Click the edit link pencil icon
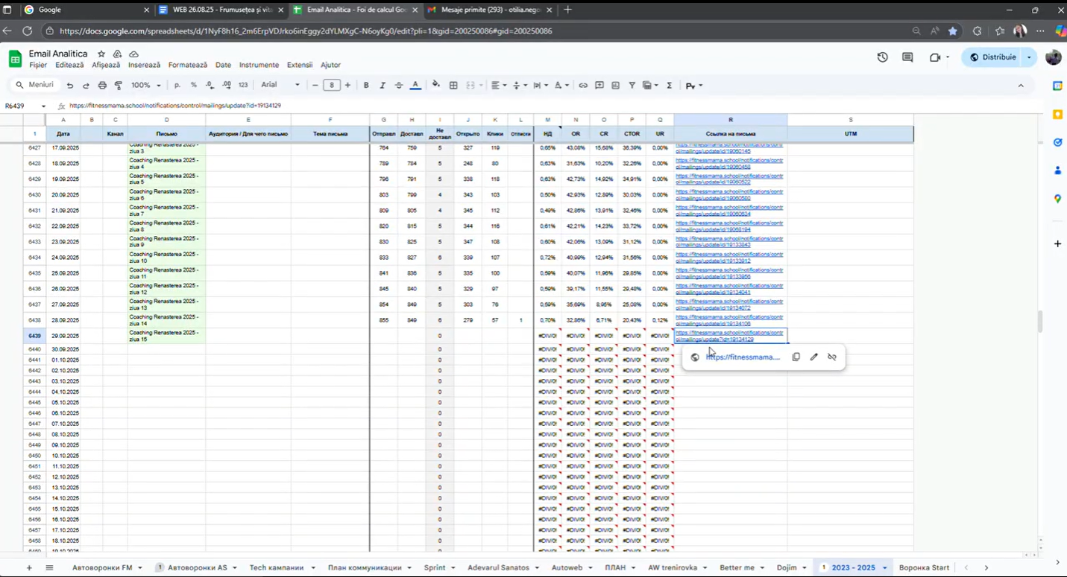This screenshot has height=577, width=1067. click(813, 357)
